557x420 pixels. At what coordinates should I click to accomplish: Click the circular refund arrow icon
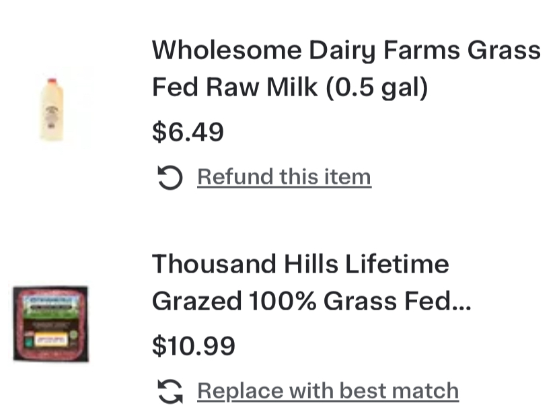click(170, 178)
